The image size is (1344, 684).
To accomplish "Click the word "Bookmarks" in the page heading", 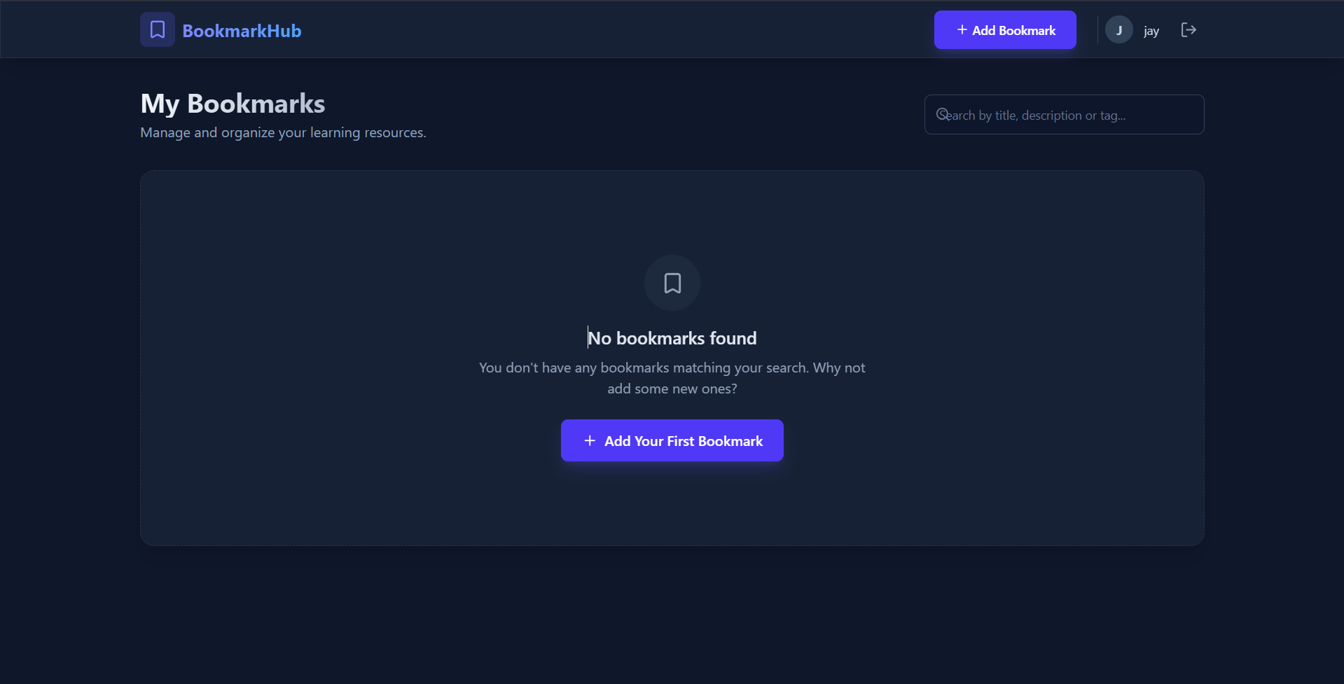I will point(256,104).
